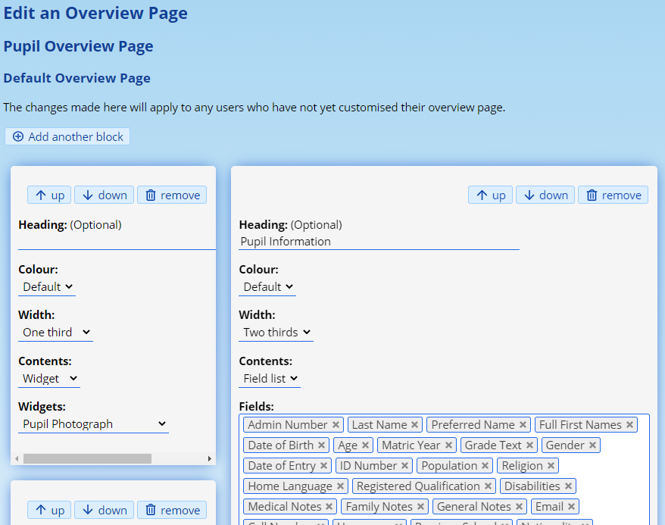Expand the Pupil Photograph widgets dropdown
This screenshot has width=665, height=525.
[x=93, y=424]
